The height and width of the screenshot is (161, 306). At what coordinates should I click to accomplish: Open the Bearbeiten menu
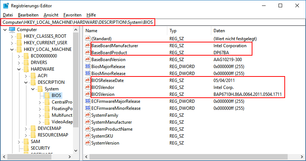pos(28,15)
